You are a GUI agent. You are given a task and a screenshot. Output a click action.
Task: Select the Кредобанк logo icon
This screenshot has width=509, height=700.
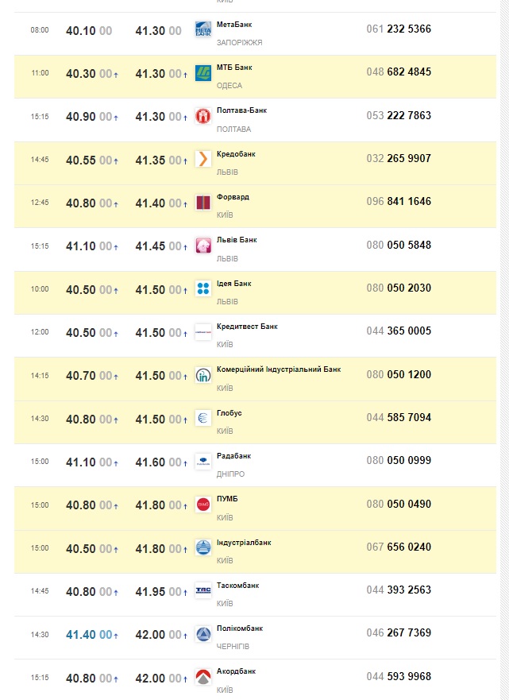point(203,159)
